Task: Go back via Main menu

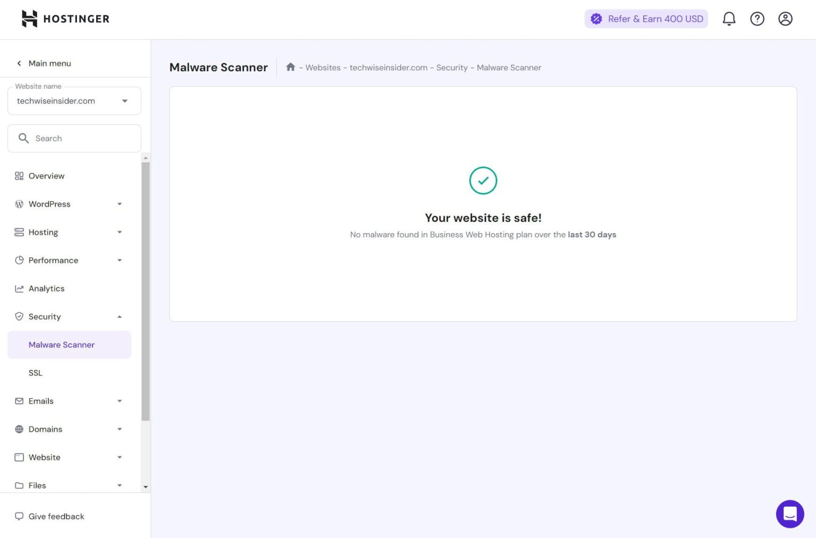Action: pyautogui.click(x=49, y=63)
